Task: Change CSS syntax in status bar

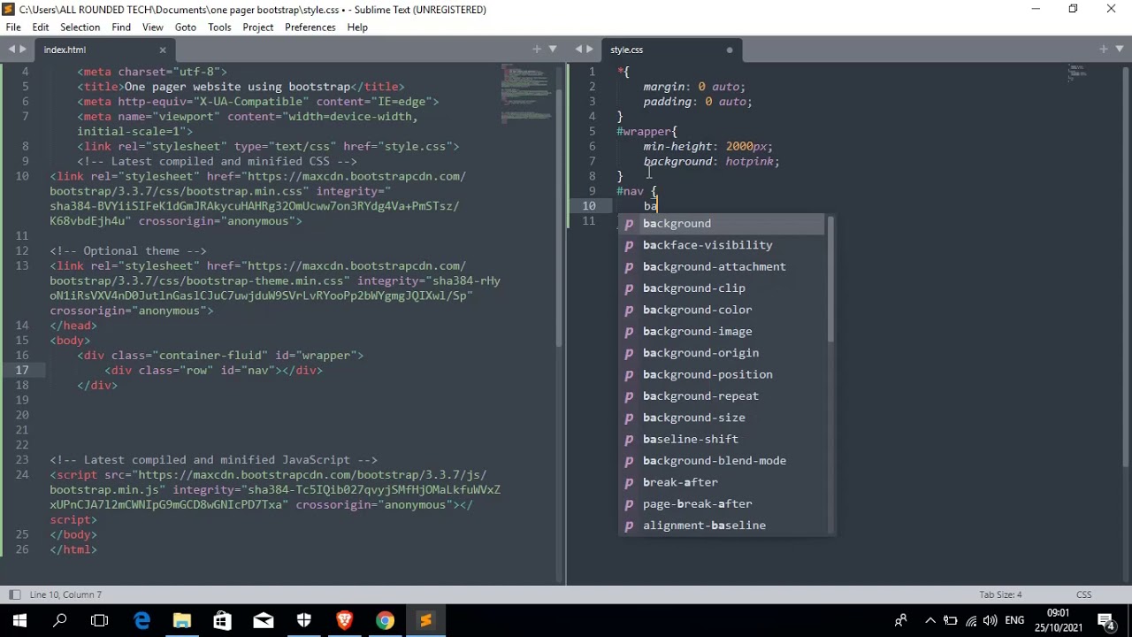Action: pyautogui.click(x=1083, y=595)
